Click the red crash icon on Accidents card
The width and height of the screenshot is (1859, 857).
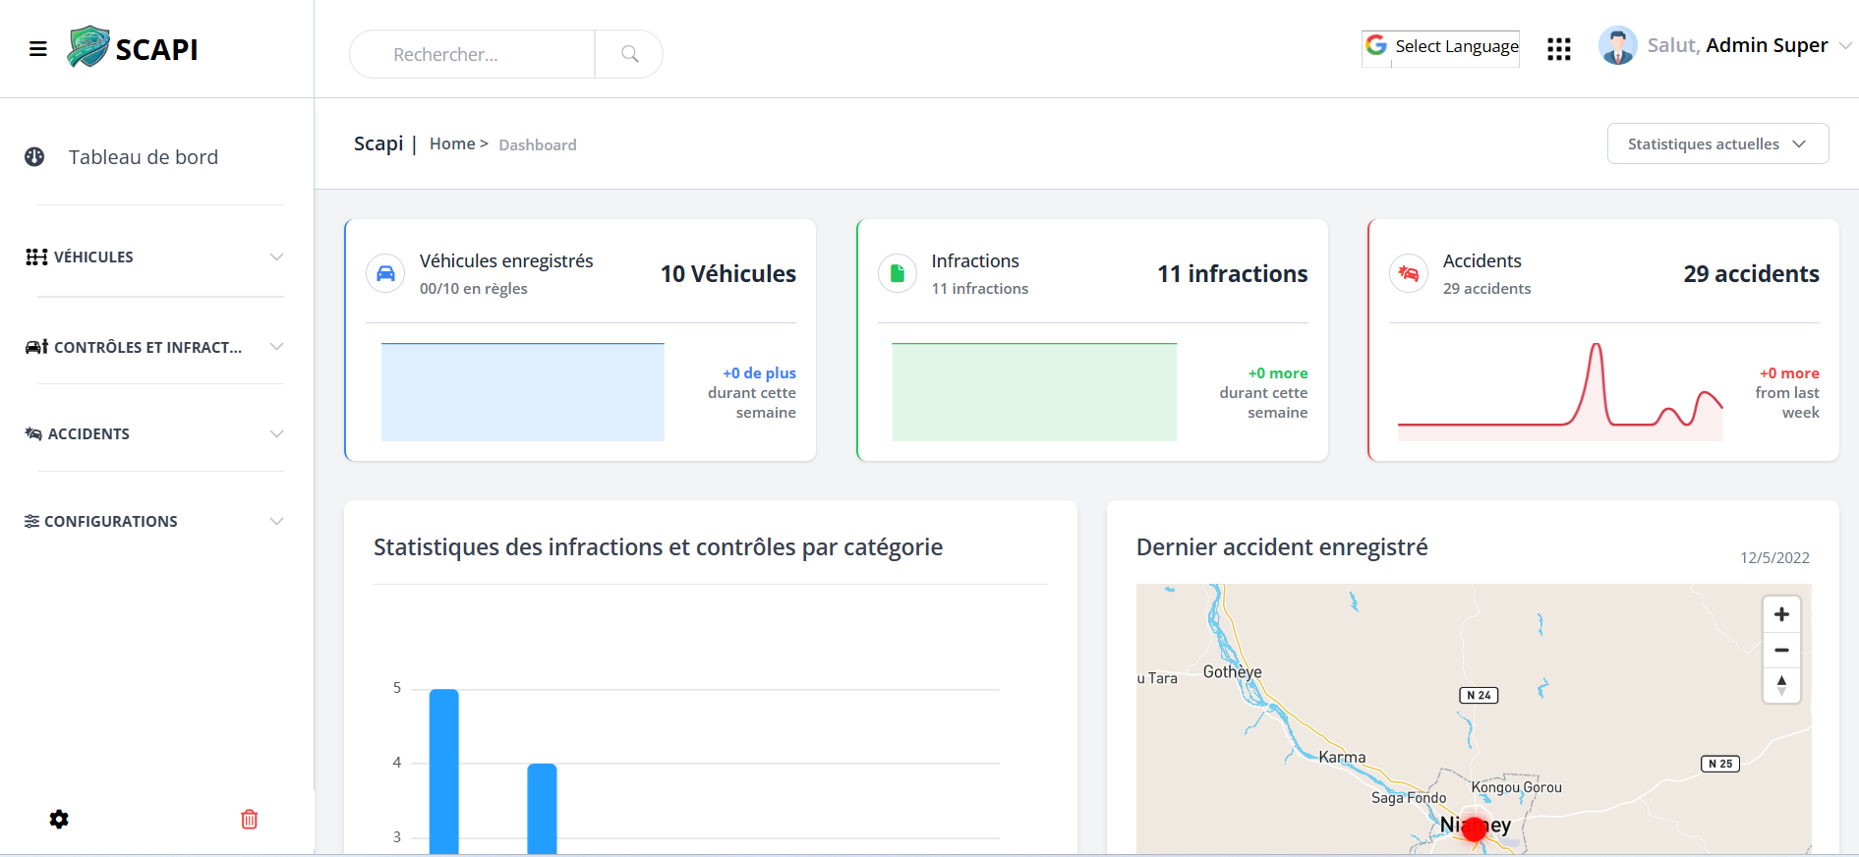[1409, 273]
